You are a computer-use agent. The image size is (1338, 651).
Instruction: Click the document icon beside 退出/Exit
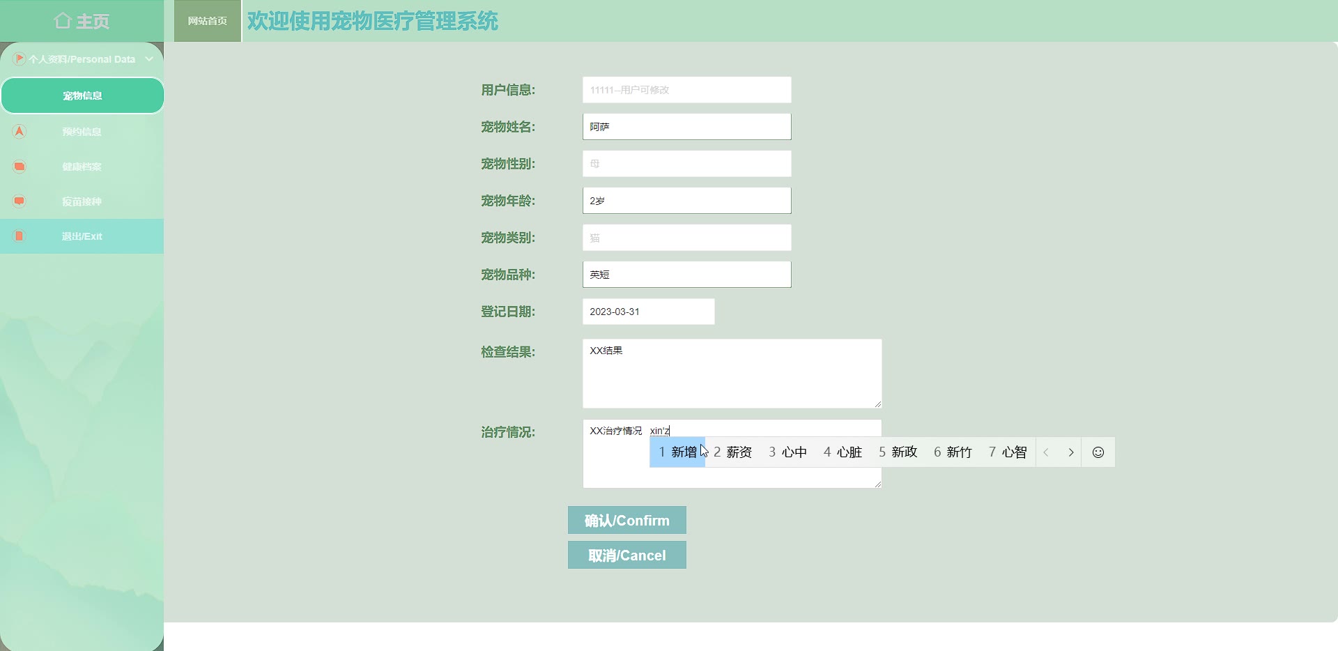[x=20, y=236]
